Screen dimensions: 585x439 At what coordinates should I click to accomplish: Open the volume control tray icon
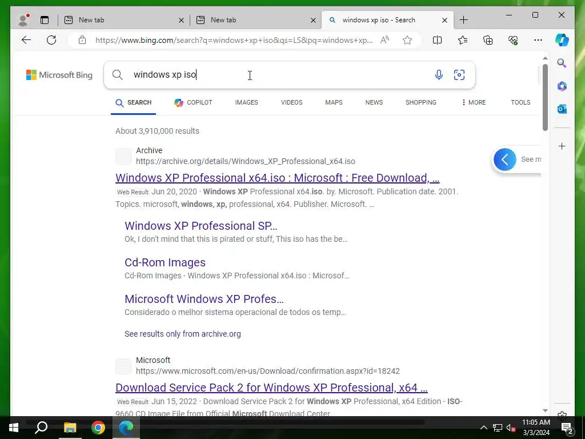coord(511,428)
